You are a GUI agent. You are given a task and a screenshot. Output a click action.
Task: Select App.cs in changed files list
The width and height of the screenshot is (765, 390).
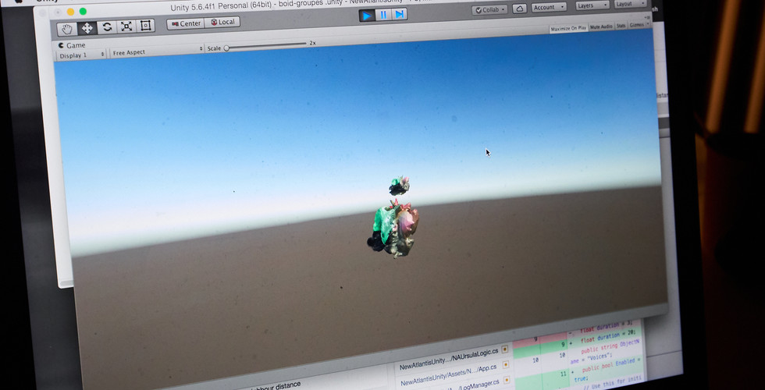click(x=448, y=374)
